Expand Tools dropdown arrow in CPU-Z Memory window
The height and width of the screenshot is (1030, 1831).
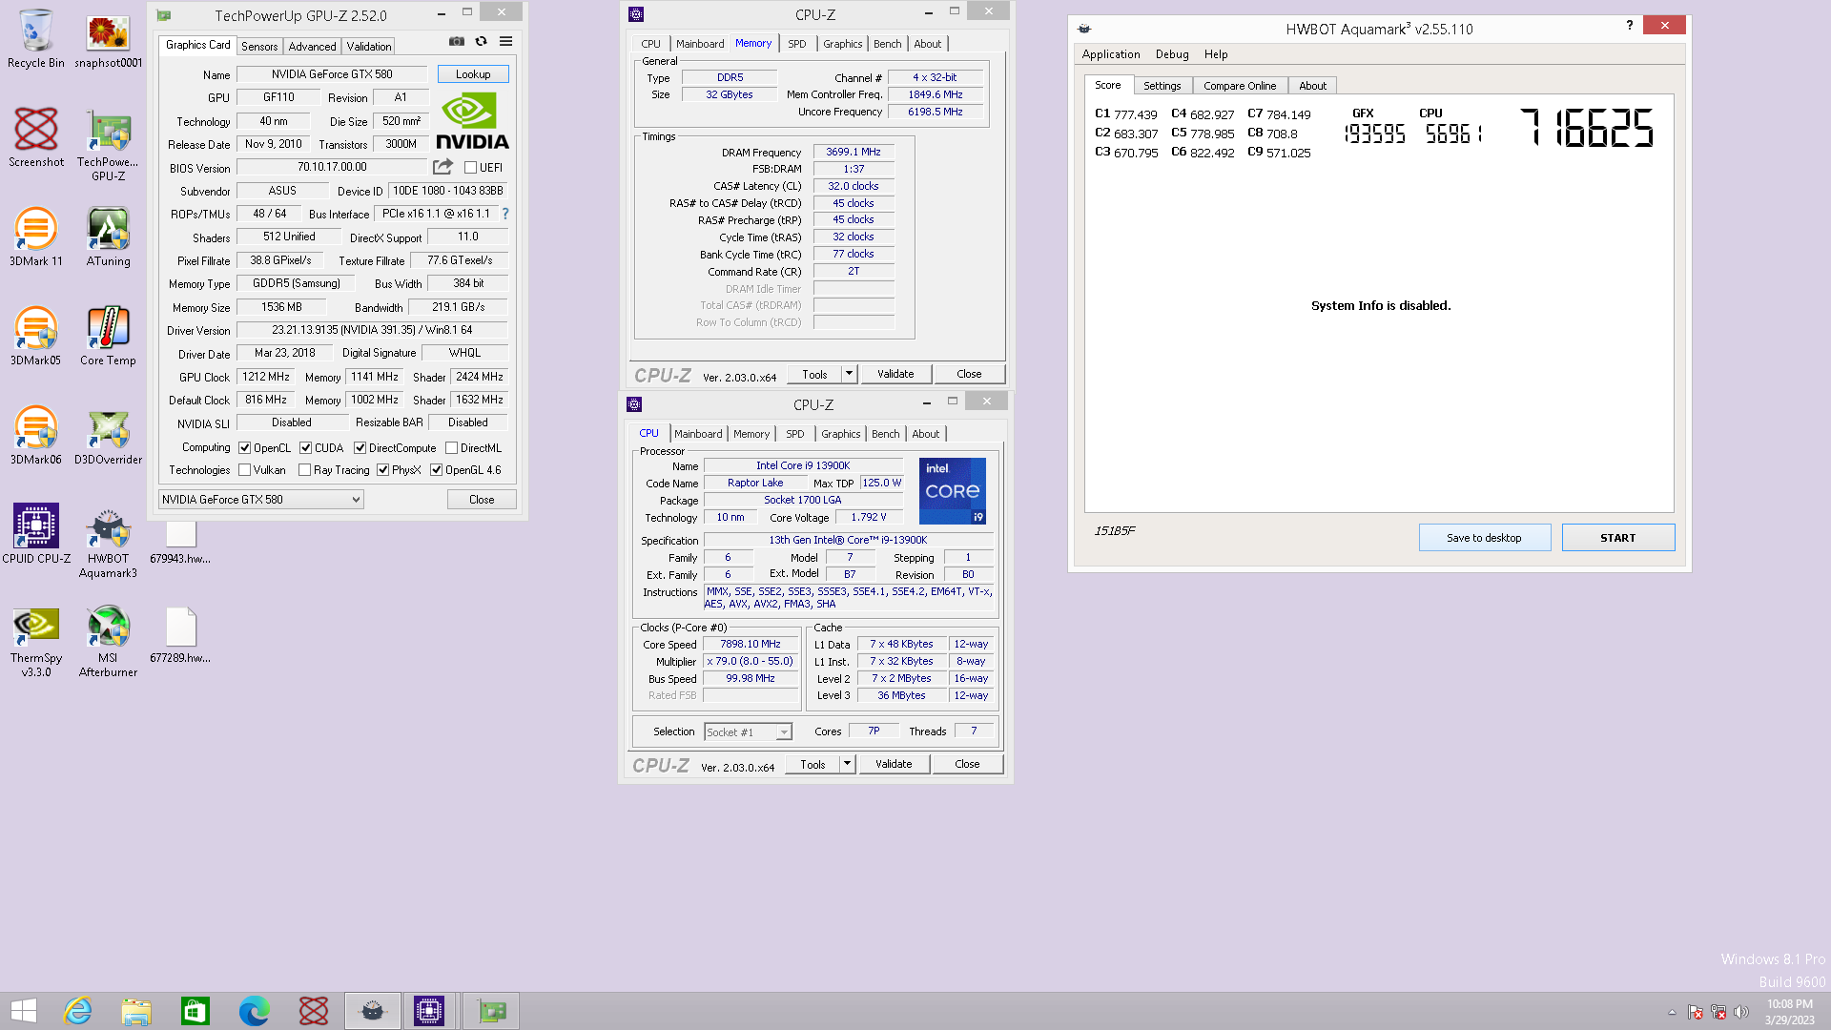point(849,374)
